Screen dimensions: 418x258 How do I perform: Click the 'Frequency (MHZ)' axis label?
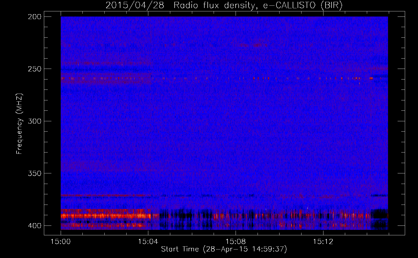19,124
